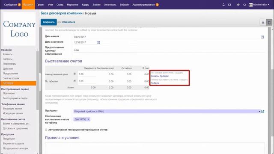Open Предложения in sidebar
Viewport: 274px width, 154px height.
(x=10, y=74)
